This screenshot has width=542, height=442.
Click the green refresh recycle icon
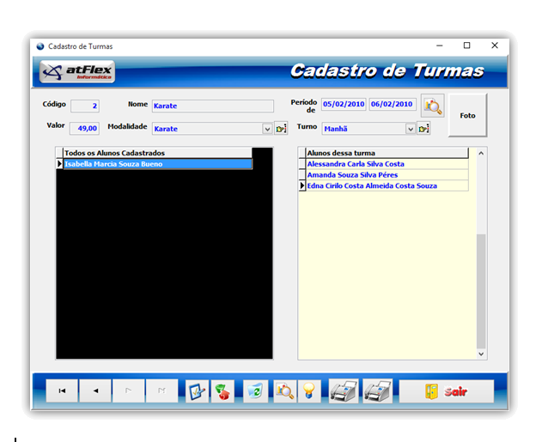(x=255, y=391)
